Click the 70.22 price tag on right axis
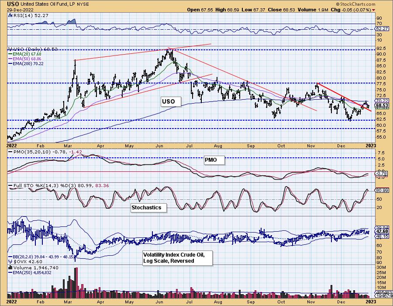The width and height of the screenshot is (393, 306). [x=382, y=101]
